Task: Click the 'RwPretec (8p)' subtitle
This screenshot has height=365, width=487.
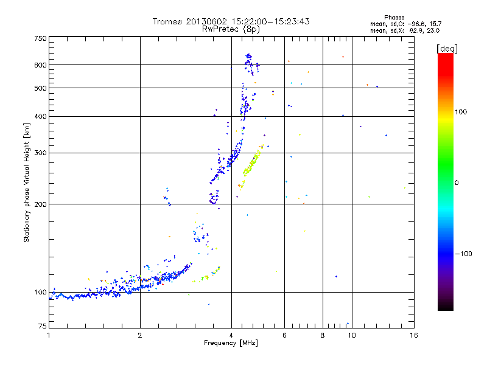Action: (231, 29)
